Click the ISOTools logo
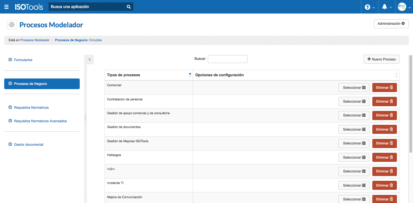 point(29,7)
